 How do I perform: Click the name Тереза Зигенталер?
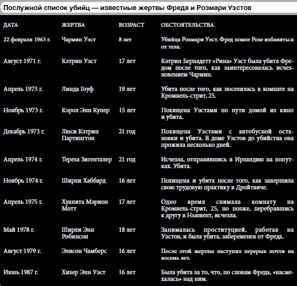coord(87,159)
